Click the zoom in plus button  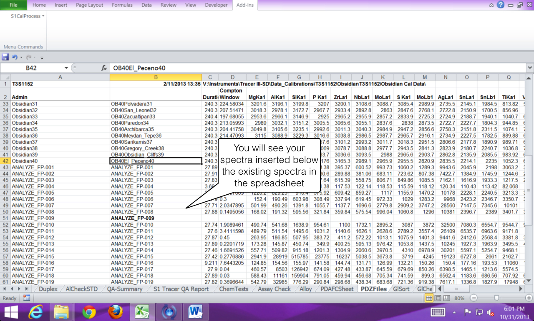coord(529,298)
